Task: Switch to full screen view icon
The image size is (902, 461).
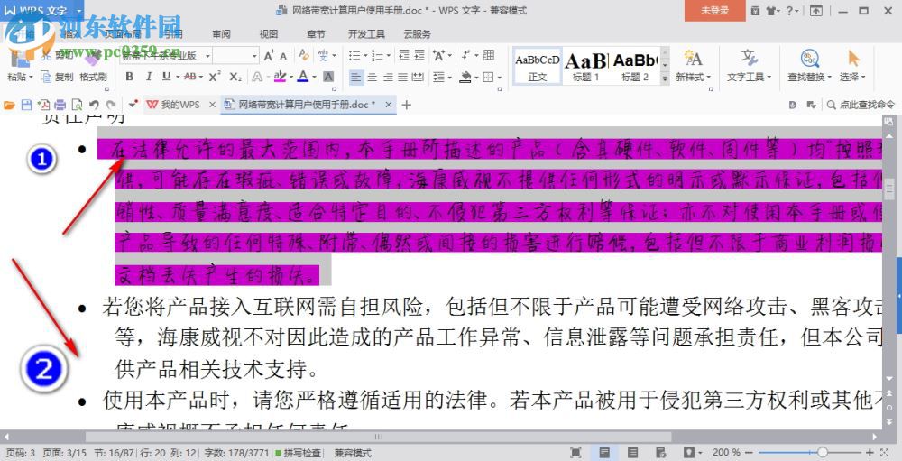Action: click(x=575, y=453)
